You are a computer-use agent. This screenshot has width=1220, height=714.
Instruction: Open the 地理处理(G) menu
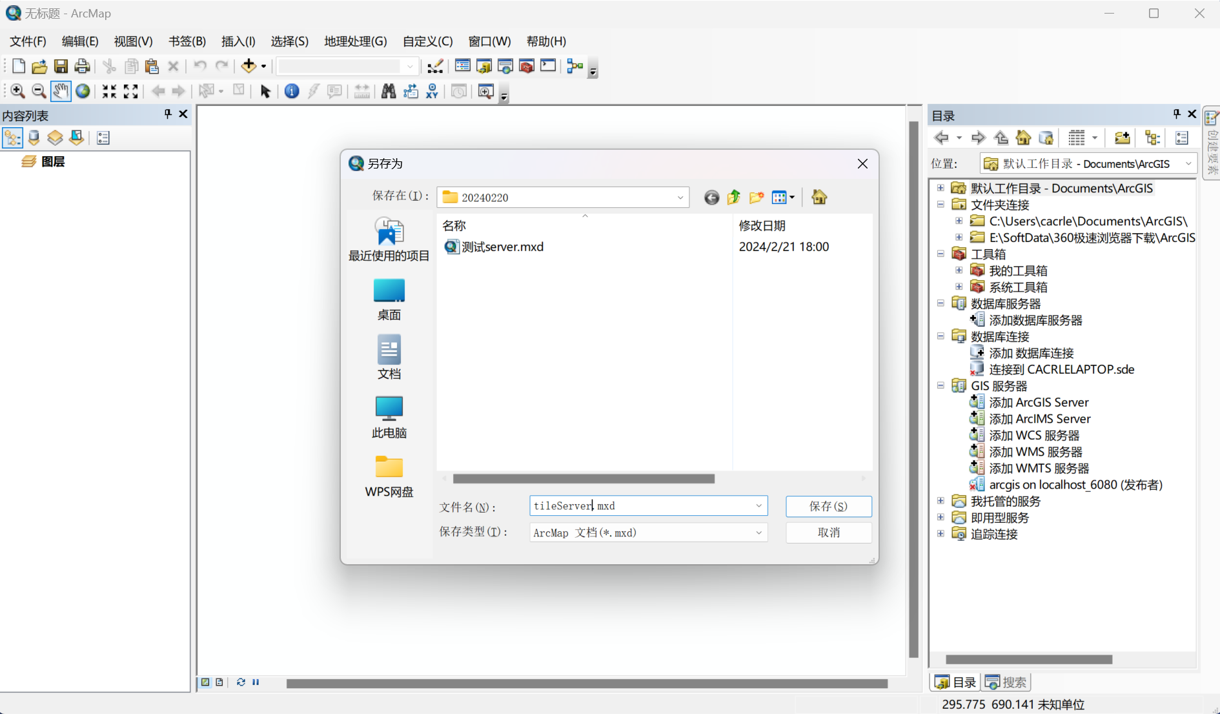(x=356, y=41)
